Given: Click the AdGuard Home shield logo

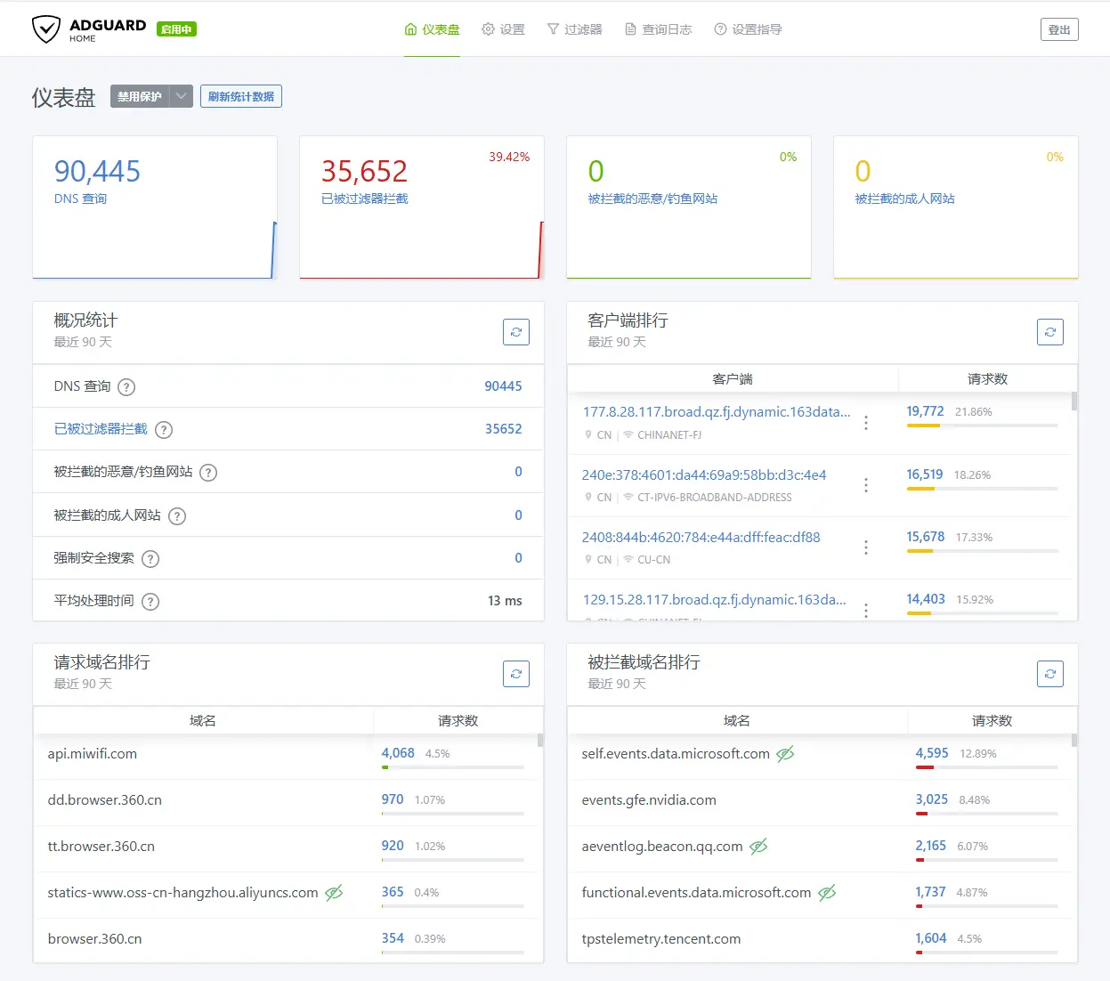Looking at the screenshot, I should pos(47,28).
